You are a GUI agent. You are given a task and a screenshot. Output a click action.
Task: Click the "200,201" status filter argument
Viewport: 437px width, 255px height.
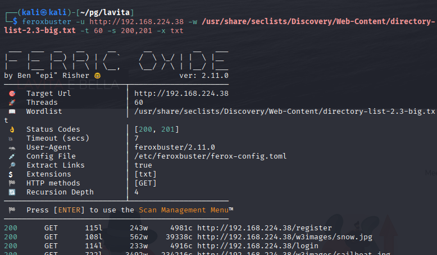pyautogui.click(x=136, y=31)
